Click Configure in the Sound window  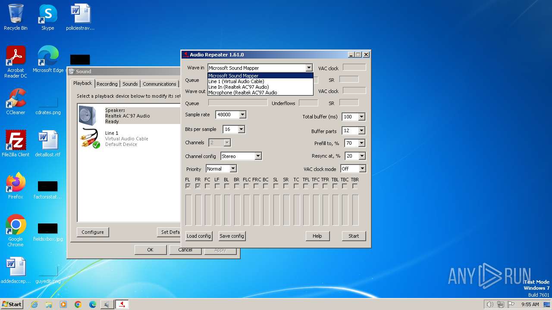(93, 232)
